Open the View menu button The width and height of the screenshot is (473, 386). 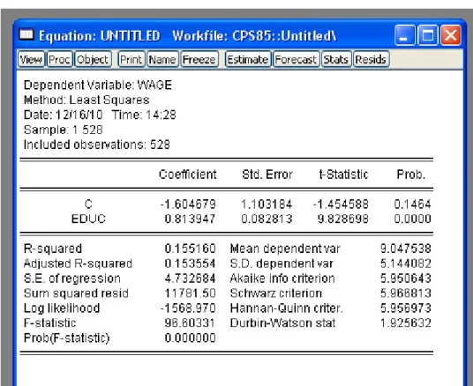(x=31, y=59)
